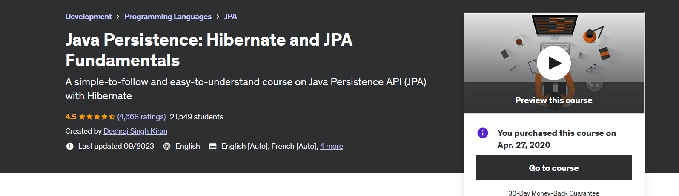Click the closed captions icon
This screenshot has height=196, width=679.
tap(213, 146)
